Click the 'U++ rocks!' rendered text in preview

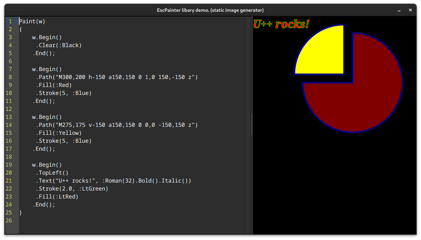click(281, 24)
